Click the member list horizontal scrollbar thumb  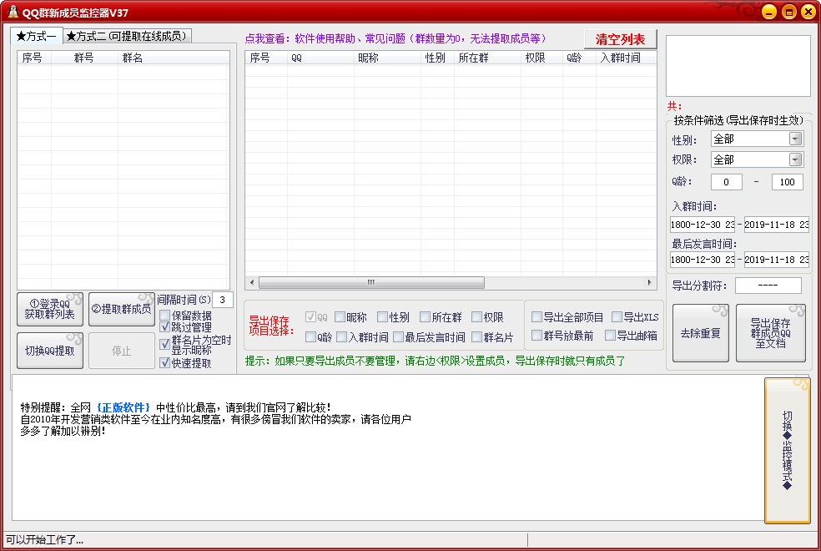[x=371, y=283]
